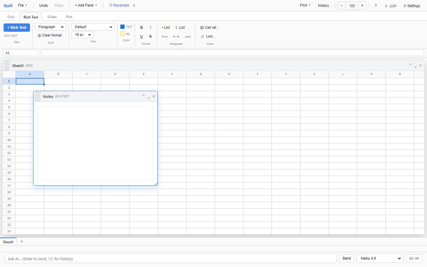Grab the Notes pane drag handle
Viewport: 427px width, 267px height.
[x=38, y=96]
